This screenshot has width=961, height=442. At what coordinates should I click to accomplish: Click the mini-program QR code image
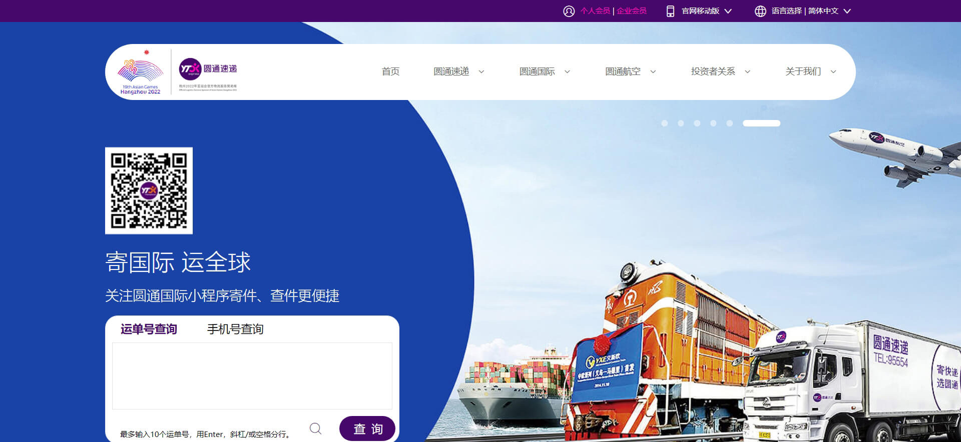pyautogui.click(x=149, y=190)
